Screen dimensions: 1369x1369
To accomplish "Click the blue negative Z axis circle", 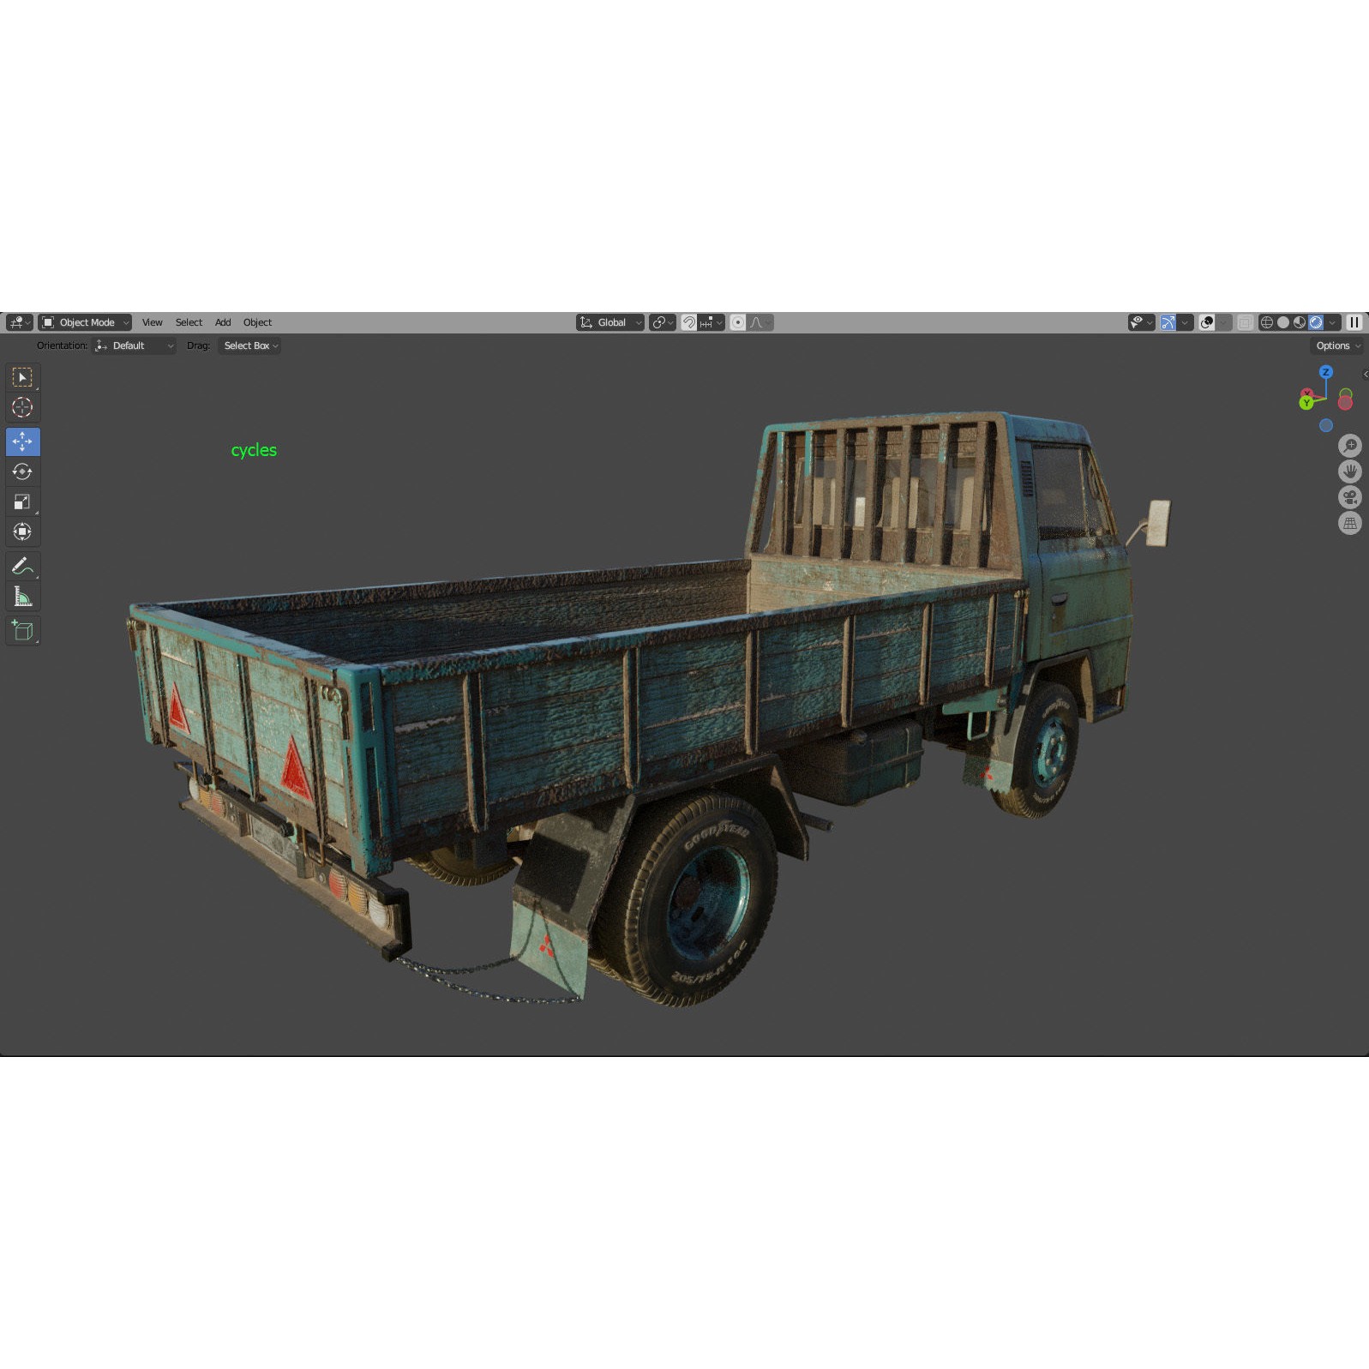I will coord(1326,425).
